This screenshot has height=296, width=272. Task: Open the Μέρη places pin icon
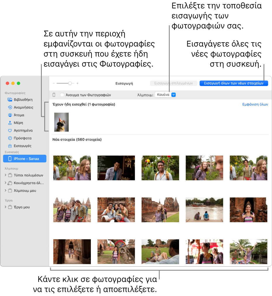tap(10, 123)
